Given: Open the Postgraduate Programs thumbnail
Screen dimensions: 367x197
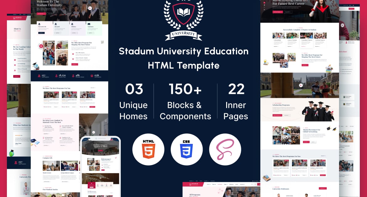Looking at the screenshot, I should tap(306, 35).
